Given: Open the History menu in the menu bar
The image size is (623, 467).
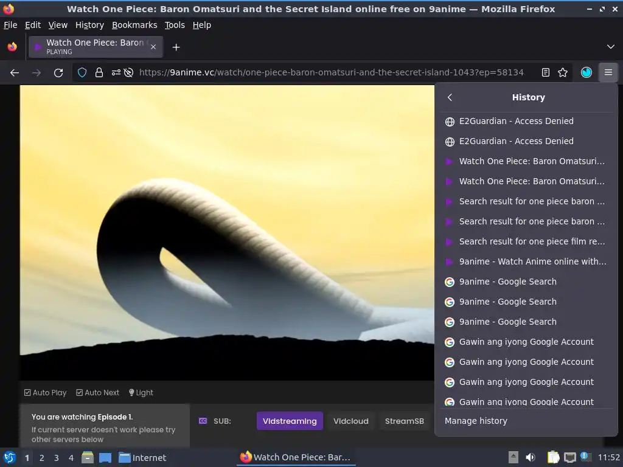Looking at the screenshot, I should pyautogui.click(x=90, y=25).
